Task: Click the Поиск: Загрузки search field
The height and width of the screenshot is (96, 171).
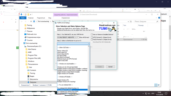Action: (146, 21)
